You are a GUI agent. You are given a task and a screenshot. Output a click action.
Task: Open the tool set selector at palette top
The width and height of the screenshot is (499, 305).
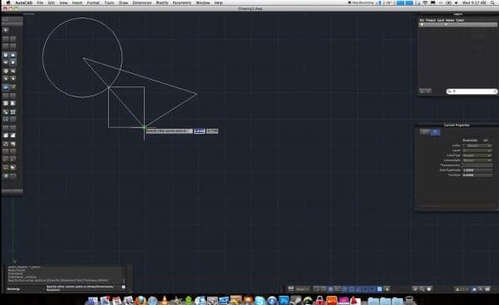(x=12, y=20)
